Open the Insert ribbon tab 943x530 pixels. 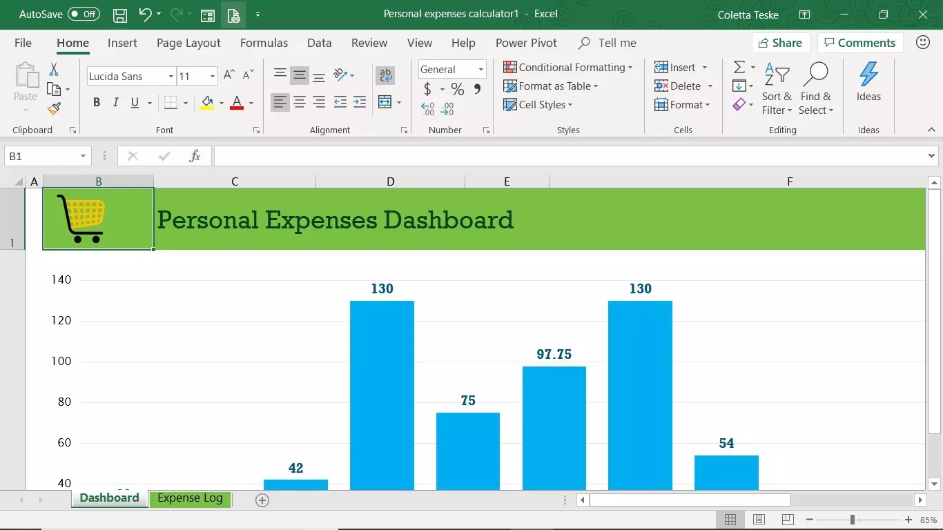point(122,43)
